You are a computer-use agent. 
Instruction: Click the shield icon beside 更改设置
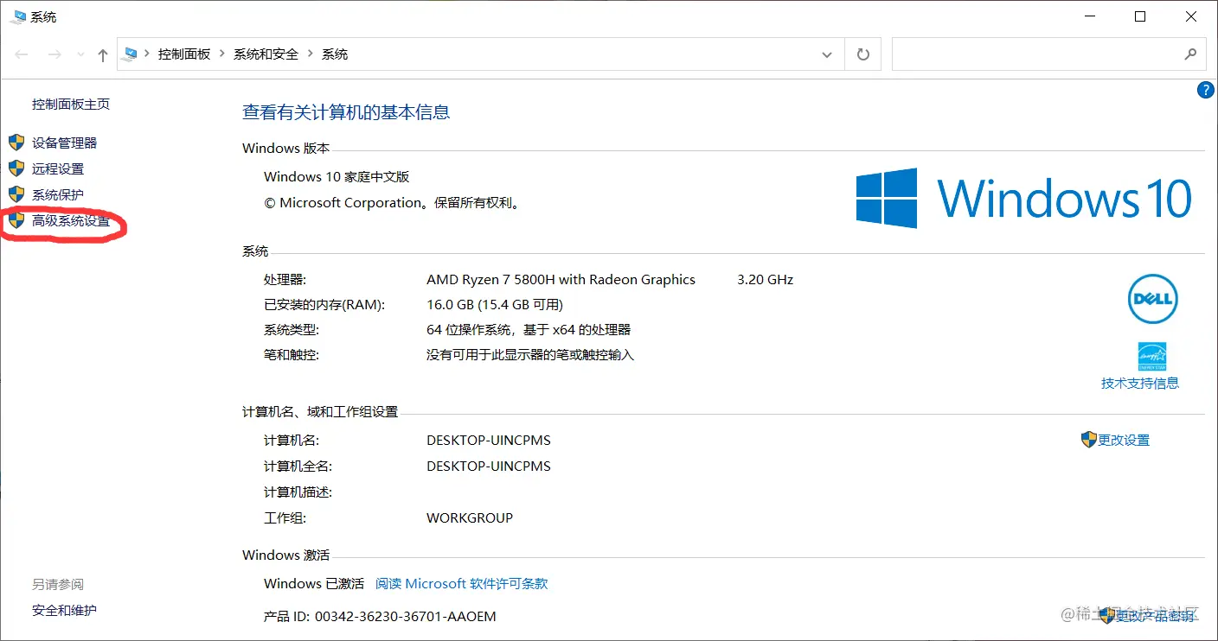[1087, 439]
